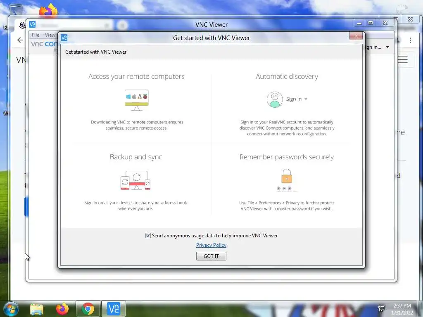423x317 pixels.
Task: Click the browser back arrow behind VNC Viewer
Action: click(20, 40)
